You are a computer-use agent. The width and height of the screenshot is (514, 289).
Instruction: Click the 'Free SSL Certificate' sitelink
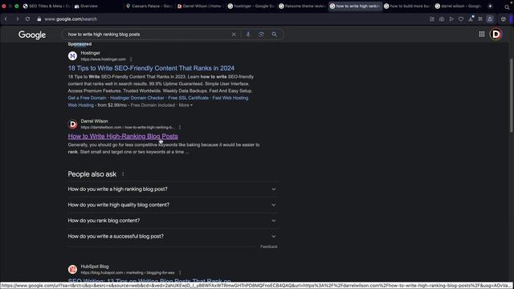pos(188,98)
